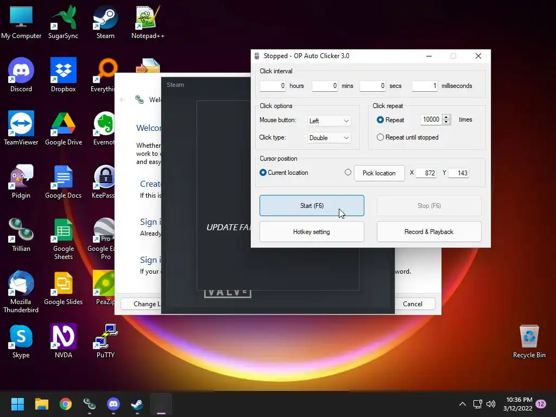This screenshot has width=556, height=417.
Task: Launch NVDA from the desktop
Action: click(x=63, y=341)
